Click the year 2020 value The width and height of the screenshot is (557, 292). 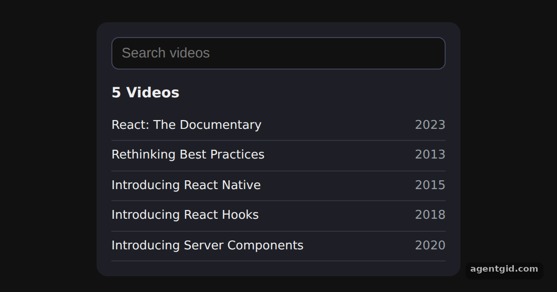click(430, 245)
